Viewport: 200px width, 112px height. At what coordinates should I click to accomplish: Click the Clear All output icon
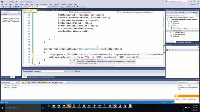click(76, 72)
